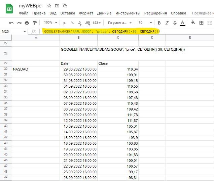Select cell with 06.09.2022 16:00:00
The height and width of the screenshot is (181, 214).
(79, 98)
